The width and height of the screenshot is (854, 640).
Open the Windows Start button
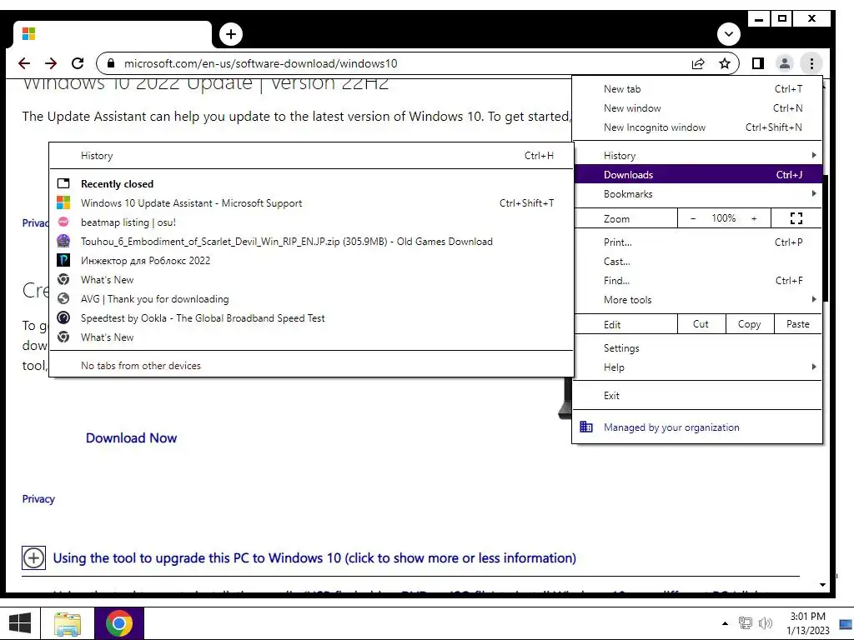[20, 623]
